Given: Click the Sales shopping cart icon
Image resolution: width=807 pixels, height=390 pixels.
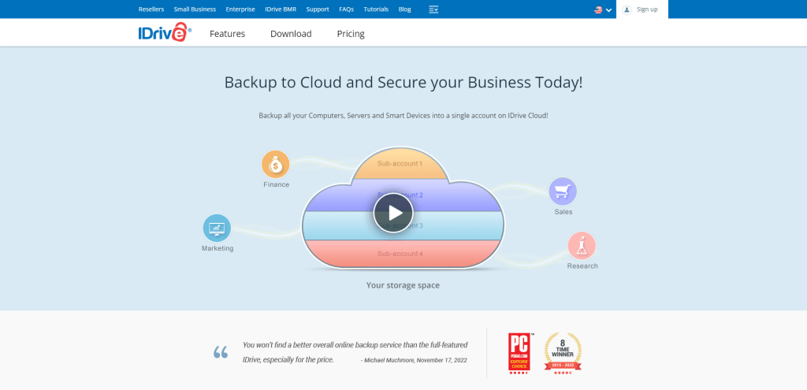Looking at the screenshot, I should pyautogui.click(x=563, y=191).
